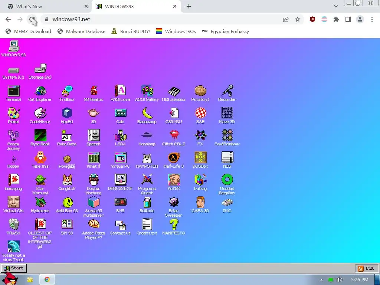Open the Recorder microphone icon
Image resolution: width=380 pixels, height=285 pixels.
tap(227, 93)
